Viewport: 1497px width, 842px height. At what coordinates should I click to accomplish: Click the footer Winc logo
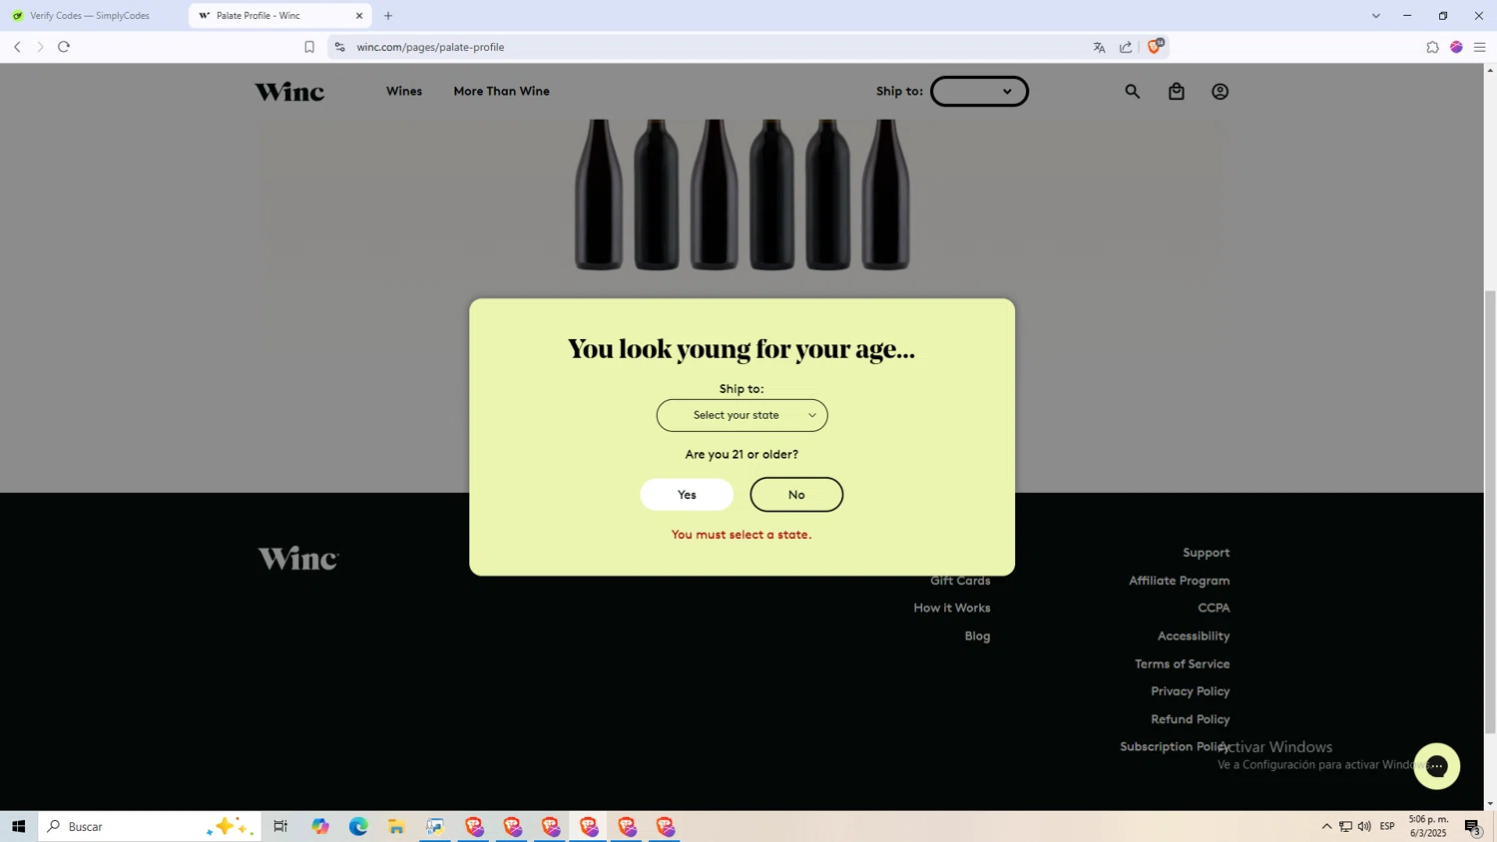[x=298, y=559]
